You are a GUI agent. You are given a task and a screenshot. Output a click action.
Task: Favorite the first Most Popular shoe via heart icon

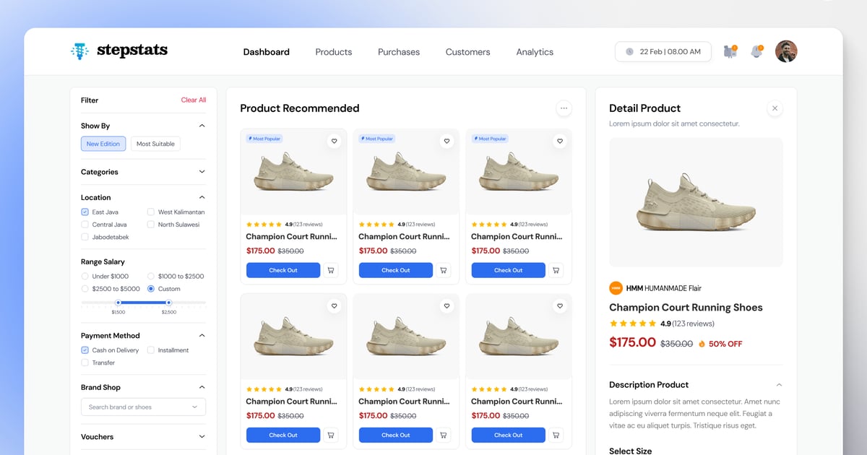[334, 142]
